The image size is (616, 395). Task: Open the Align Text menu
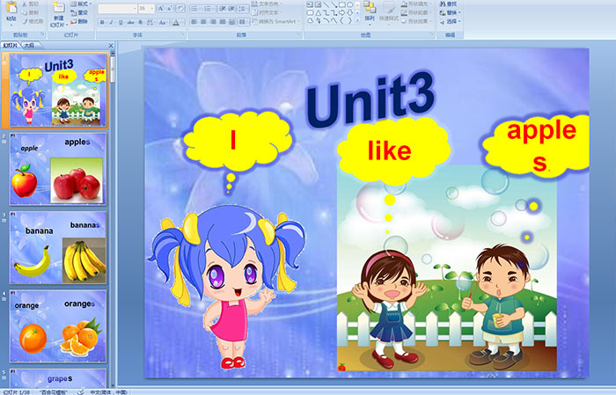click(267, 12)
